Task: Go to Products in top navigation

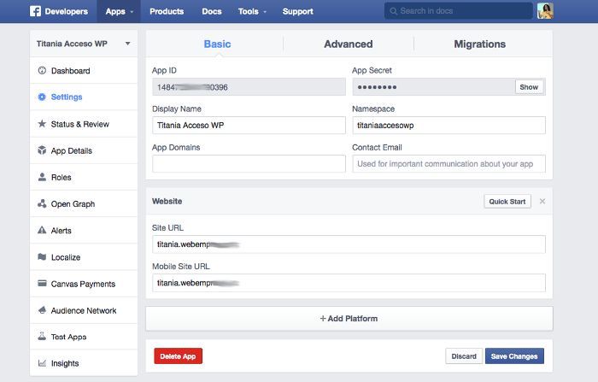Action: 167,11
